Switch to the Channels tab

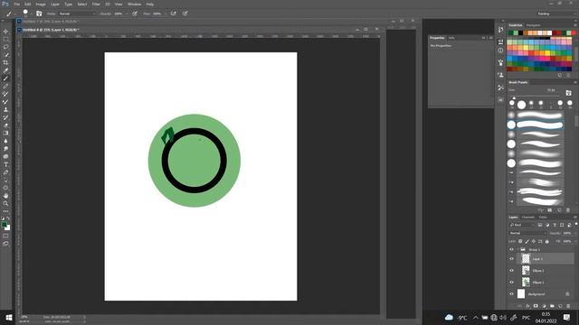528,217
